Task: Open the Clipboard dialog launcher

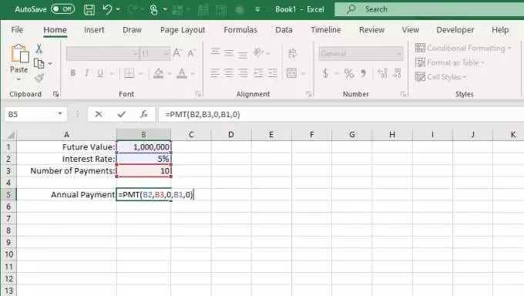Action: tap(55, 94)
